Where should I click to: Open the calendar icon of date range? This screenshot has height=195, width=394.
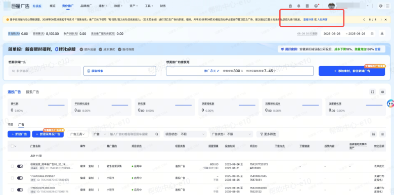[x=372, y=34]
